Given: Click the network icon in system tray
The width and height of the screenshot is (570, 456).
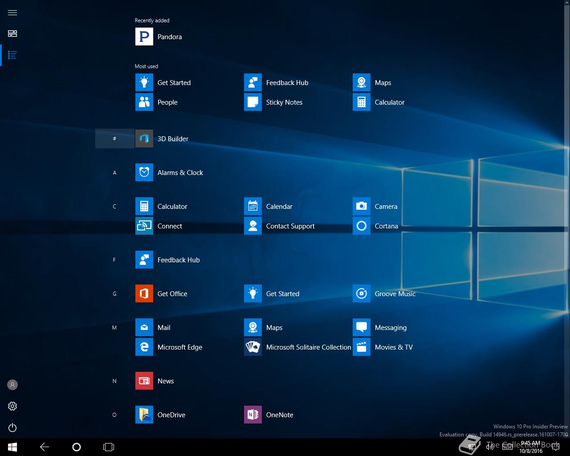Looking at the screenshot, I should click(x=472, y=447).
